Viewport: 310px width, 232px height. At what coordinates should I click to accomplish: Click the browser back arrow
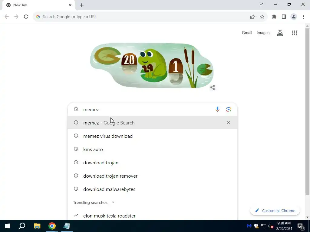coord(7,17)
